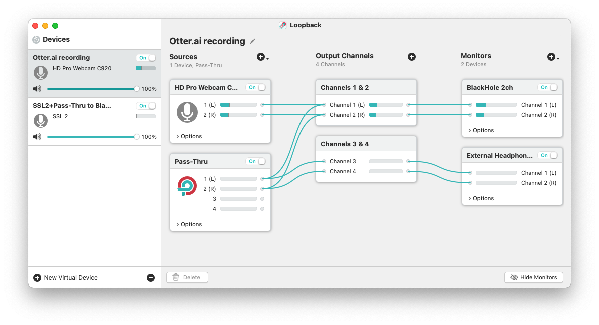Select the Channels 1 & 2 output block

tap(366, 102)
